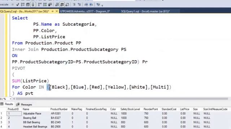Select Results to File icon

pos(67,5)
